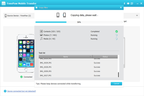
Task: Click the Copy files dialog logo icon
Action: [x=37, y=8]
